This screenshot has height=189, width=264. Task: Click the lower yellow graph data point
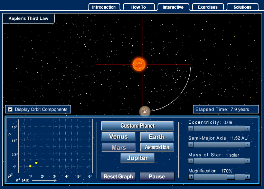(30, 166)
